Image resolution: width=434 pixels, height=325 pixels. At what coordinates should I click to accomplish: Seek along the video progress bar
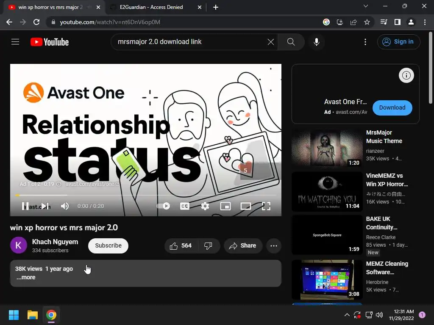pyautogui.click(x=146, y=195)
